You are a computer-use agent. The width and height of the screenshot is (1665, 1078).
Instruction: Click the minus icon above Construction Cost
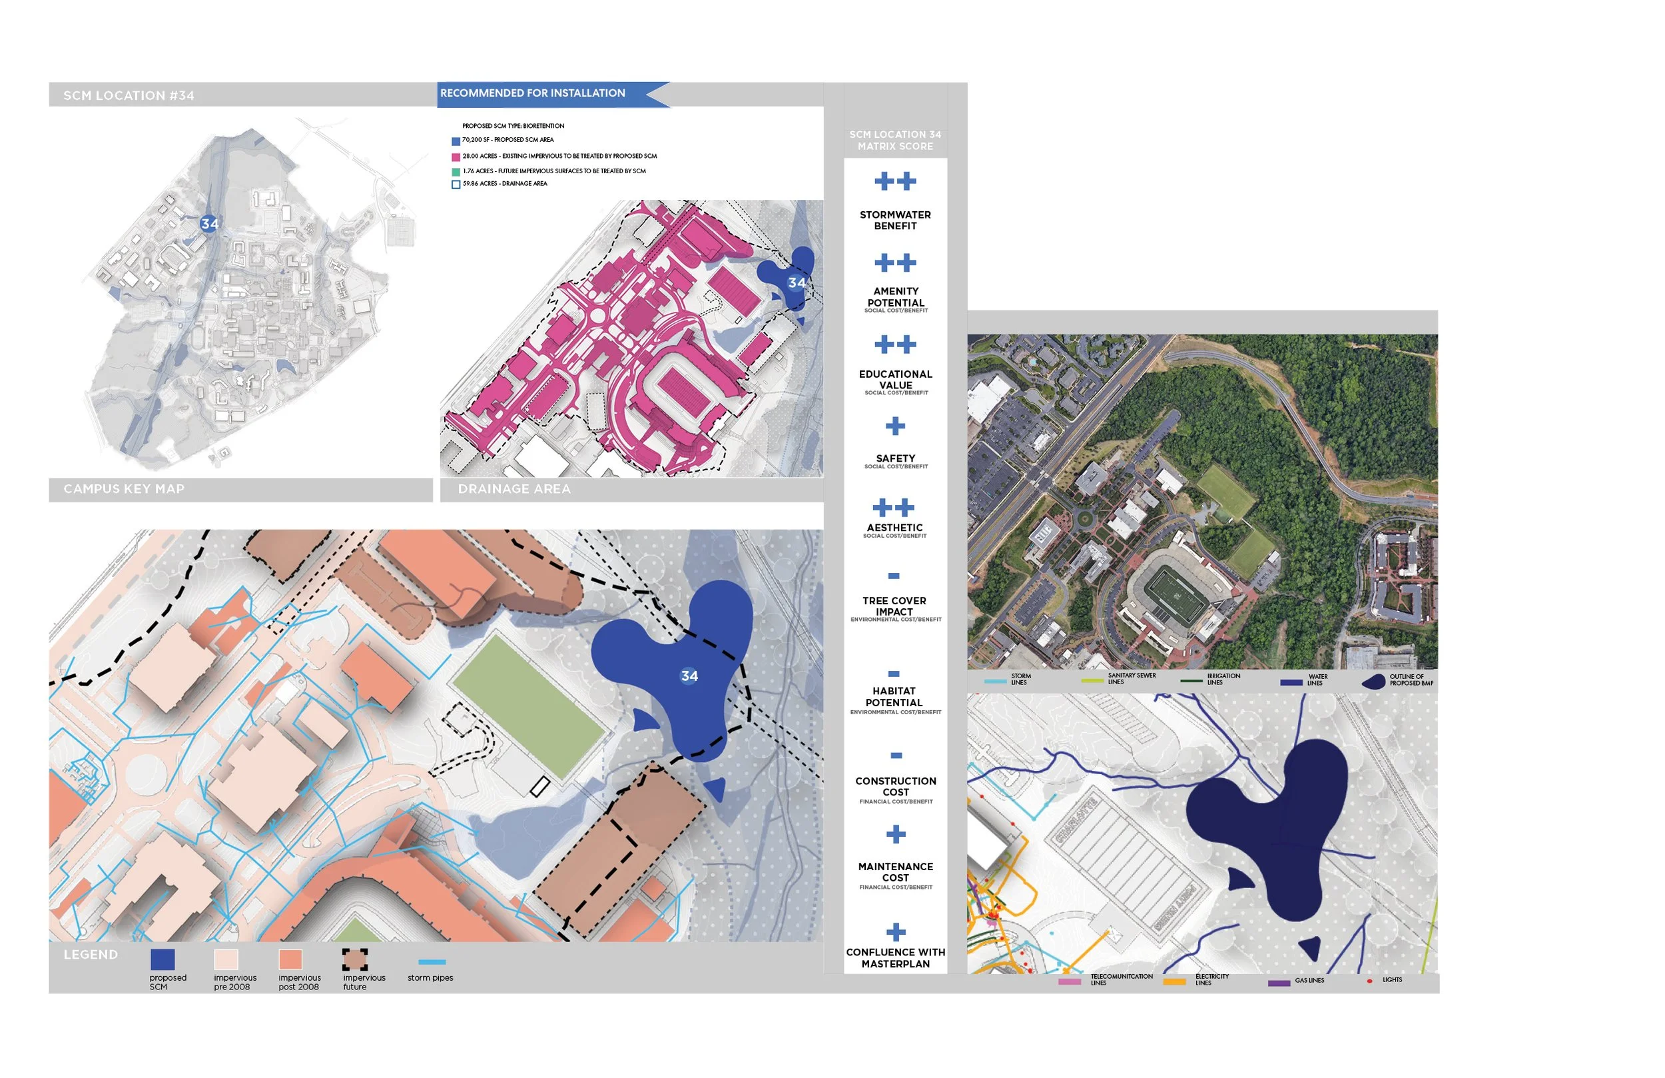(x=896, y=756)
